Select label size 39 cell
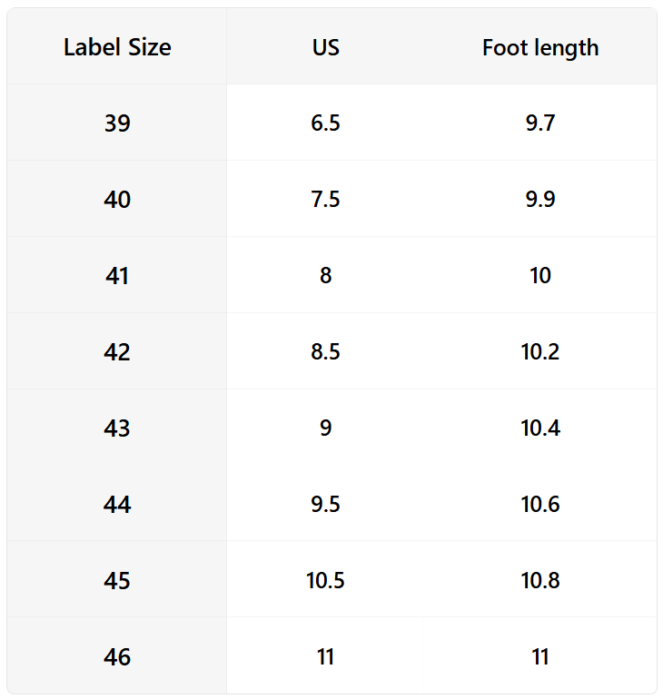This screenshot has width=663, height=699. click(117, 123)
